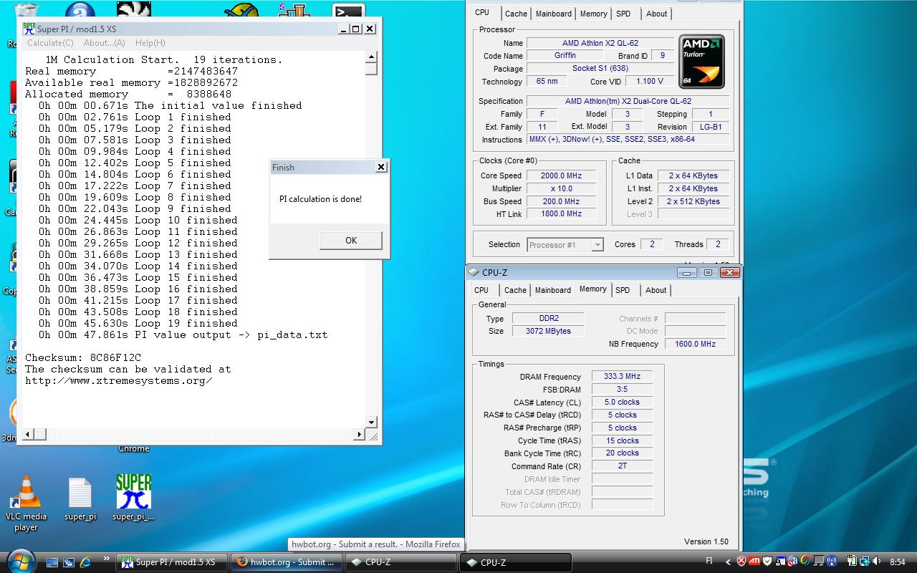Switch to SPD tab in upper CPU-Z
The width and height of the screenshot is (917, 573).
pyautogui.click(x=623, y=14)
